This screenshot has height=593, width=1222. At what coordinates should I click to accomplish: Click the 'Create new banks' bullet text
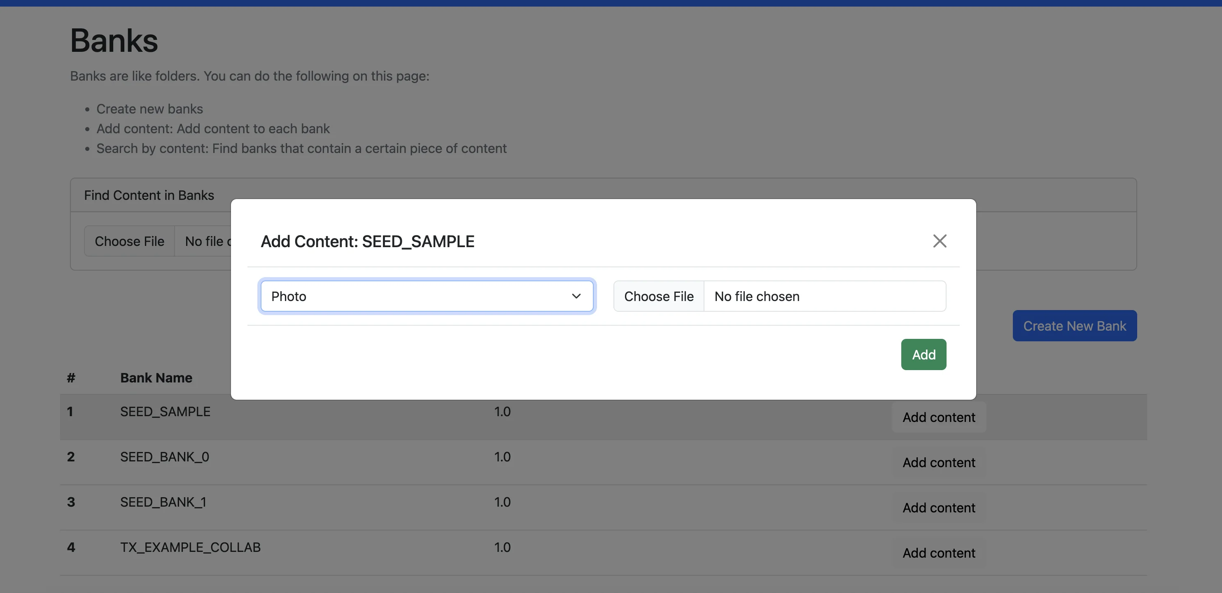[149, 109]
